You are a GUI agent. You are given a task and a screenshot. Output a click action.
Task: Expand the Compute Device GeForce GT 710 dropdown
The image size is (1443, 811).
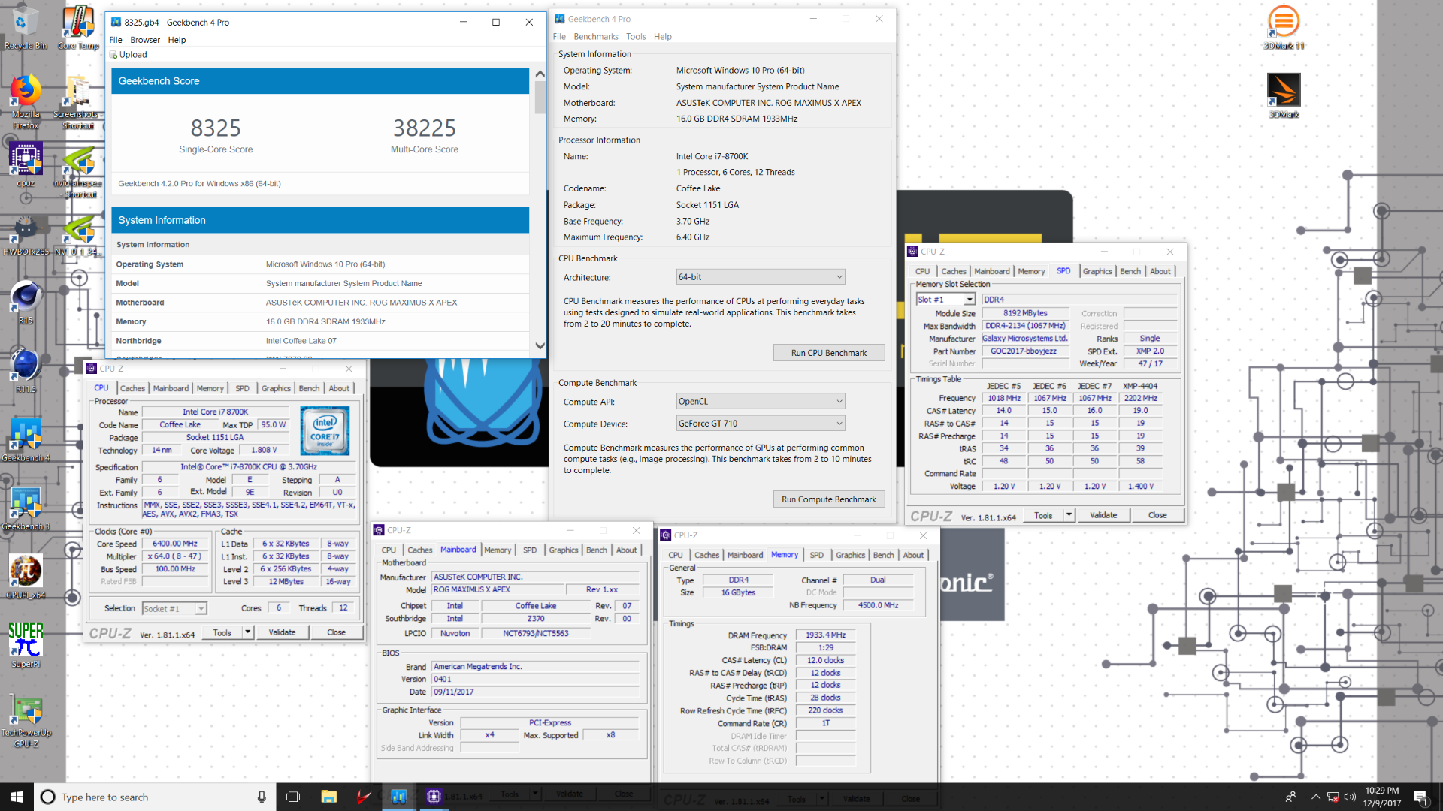(x=761, y=424)
